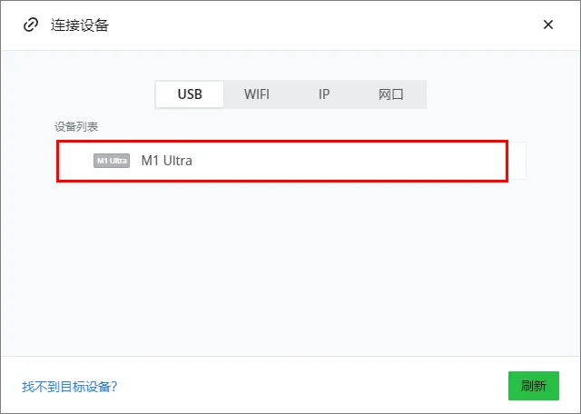The image size is (581, 414).
Task: Click the gray M1 Ultra device badge icon
Action: [112, 161]
